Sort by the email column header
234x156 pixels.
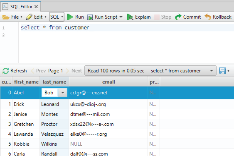point(108,82)
